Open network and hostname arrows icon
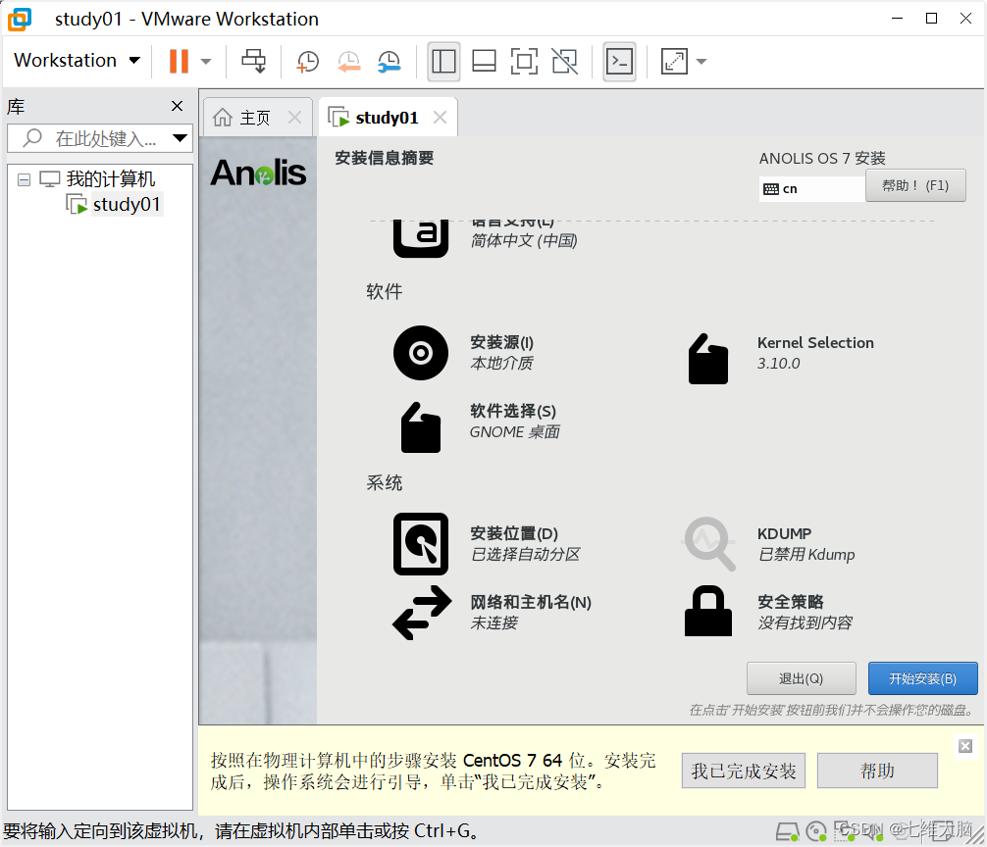Image resolution: width=987 pixels, height=847 pixels. [422, 613]
